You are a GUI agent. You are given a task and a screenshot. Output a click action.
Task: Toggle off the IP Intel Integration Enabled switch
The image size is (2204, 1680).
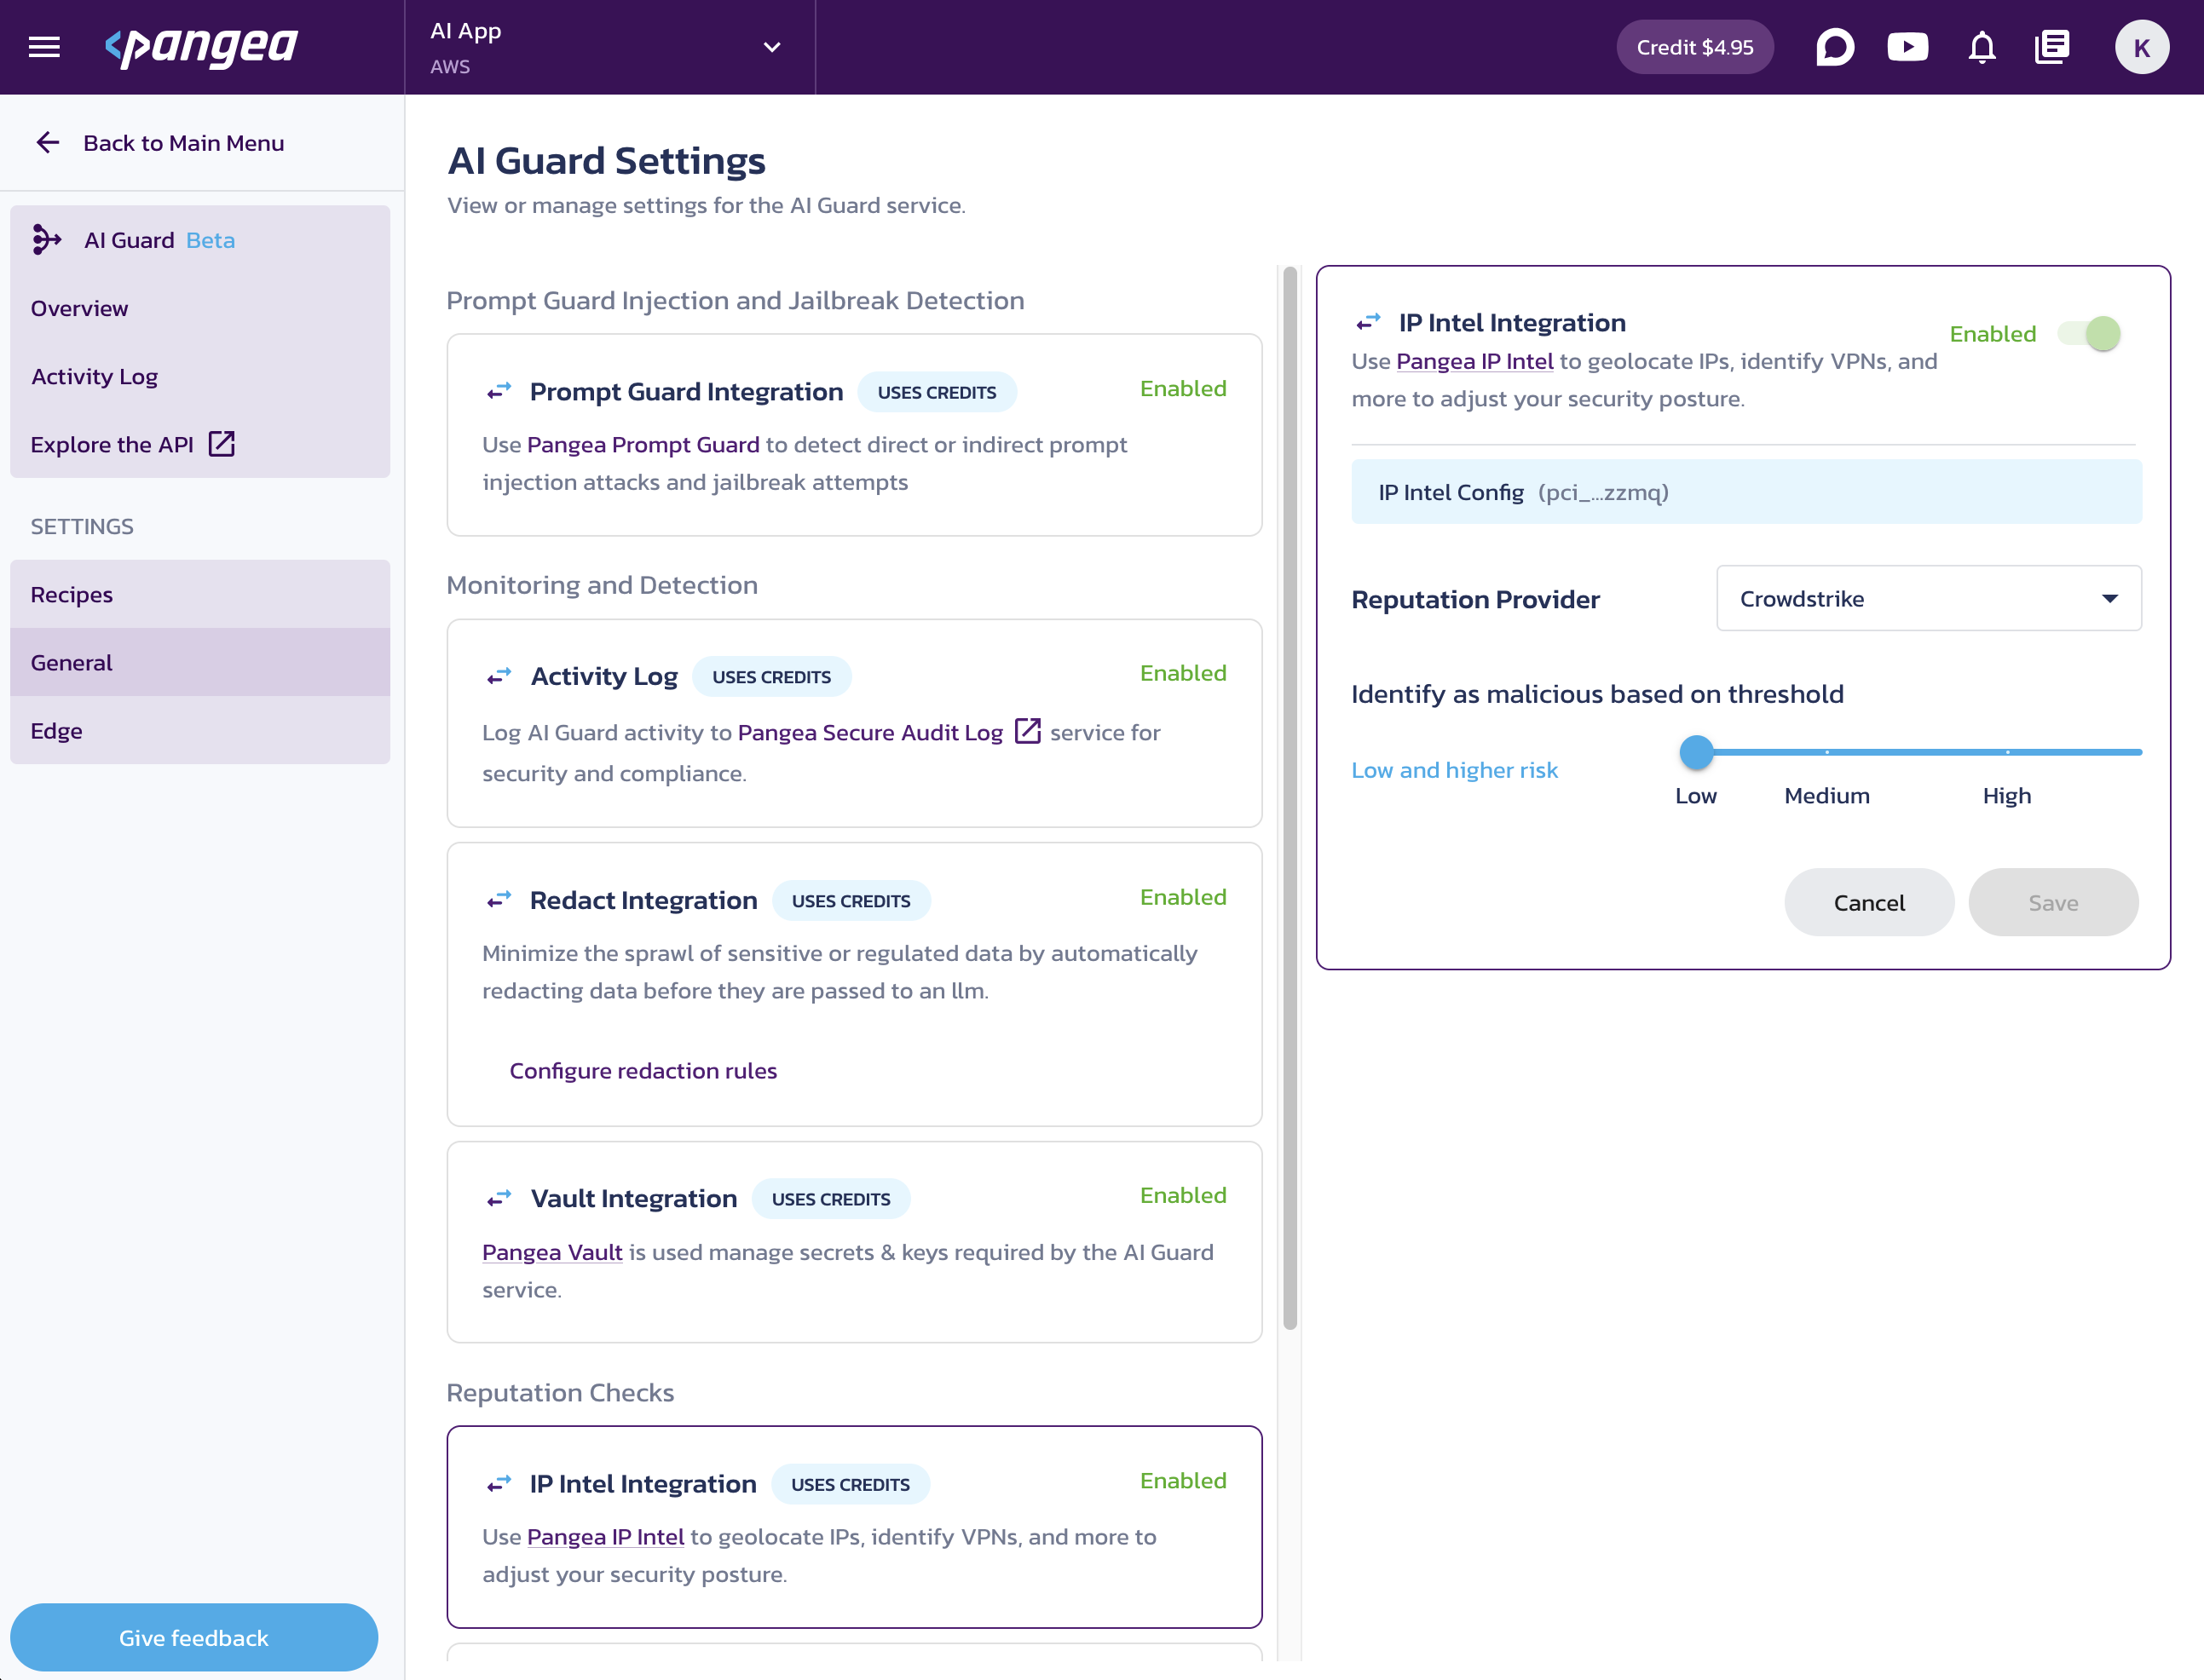click(x=2089, y=334)
